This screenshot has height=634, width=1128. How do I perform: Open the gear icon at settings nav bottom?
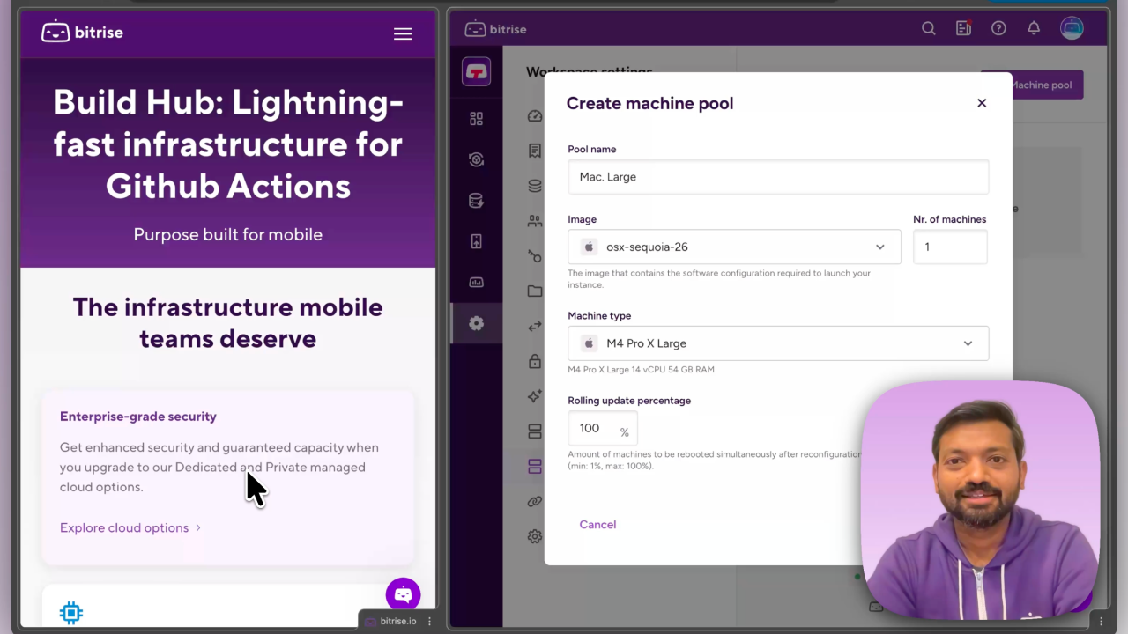(535, 536)
